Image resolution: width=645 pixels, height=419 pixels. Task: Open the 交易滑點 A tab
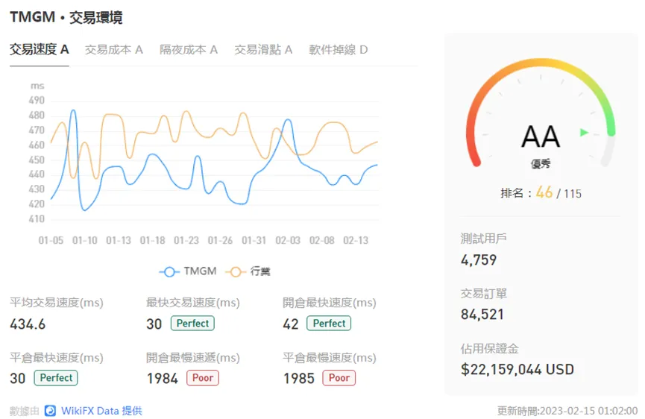point(263,50)
